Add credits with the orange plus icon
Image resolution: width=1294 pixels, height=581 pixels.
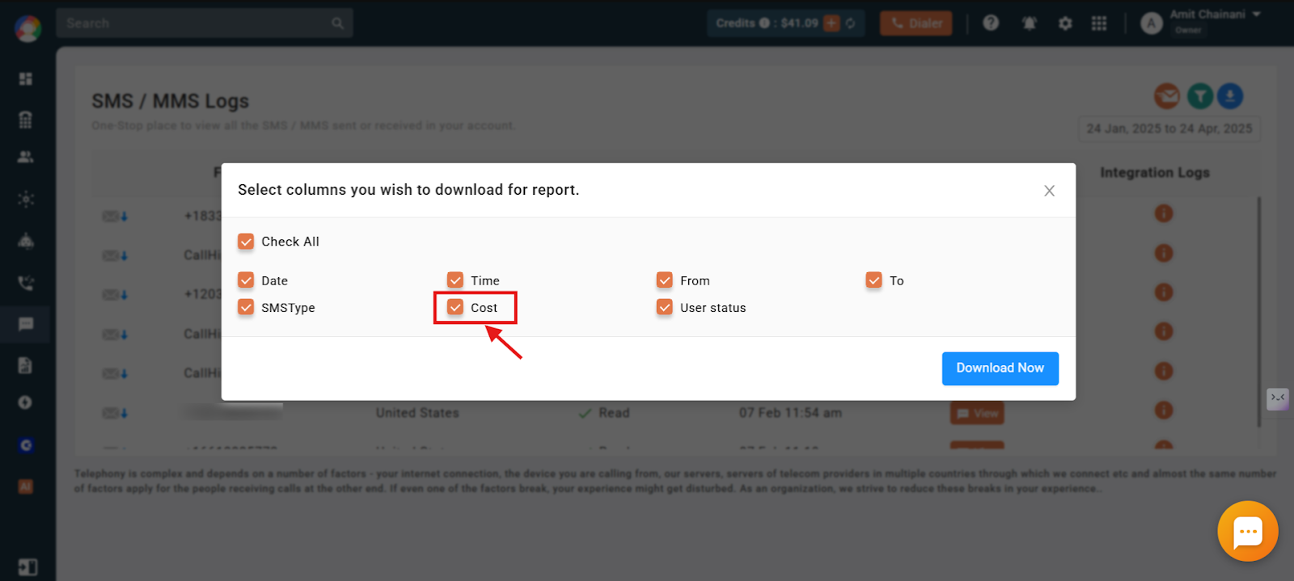click(831, 23)
